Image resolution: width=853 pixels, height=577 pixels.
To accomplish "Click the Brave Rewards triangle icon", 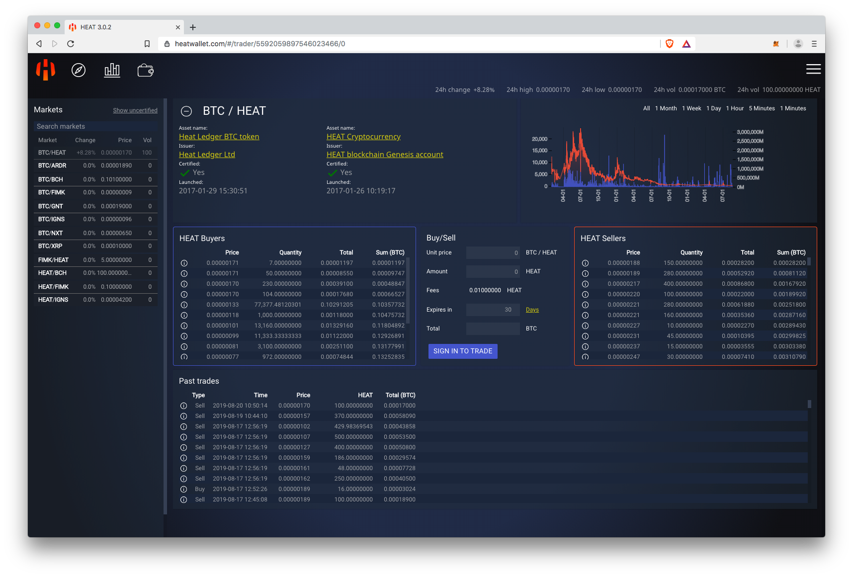I will (686, 44).
